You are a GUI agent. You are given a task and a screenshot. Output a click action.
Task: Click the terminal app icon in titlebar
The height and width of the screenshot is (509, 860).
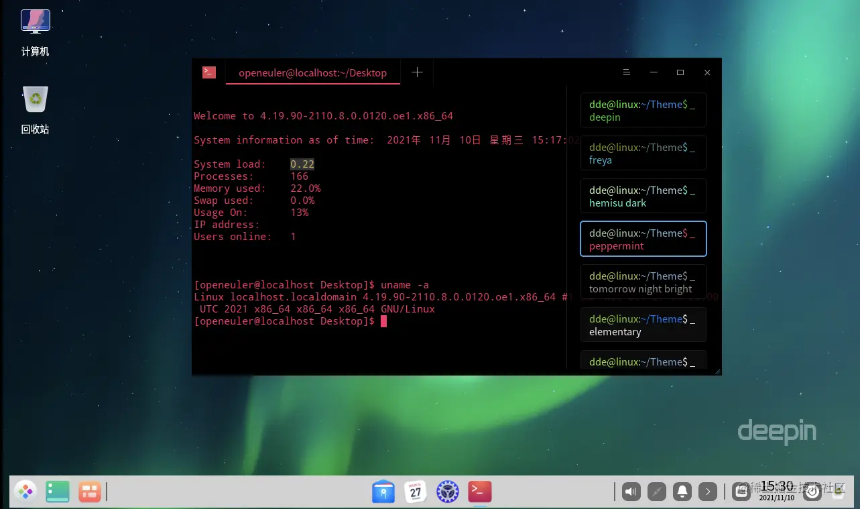[x=209, y=72]
